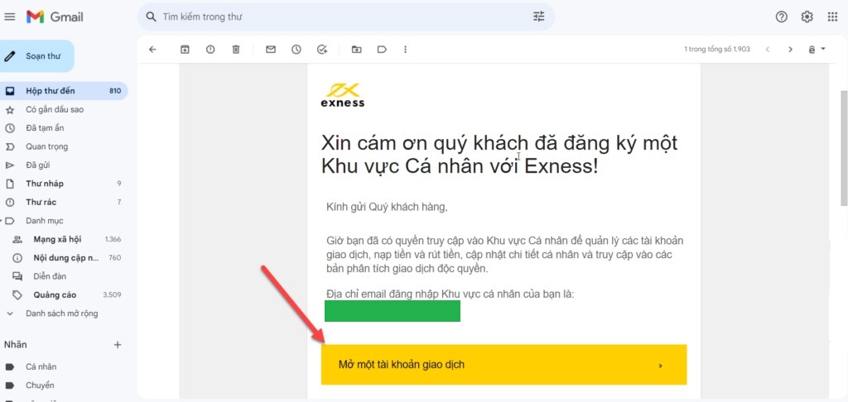Open input tools dropdown in toolbar
This screenshot has width=848, height=402.
817,50
